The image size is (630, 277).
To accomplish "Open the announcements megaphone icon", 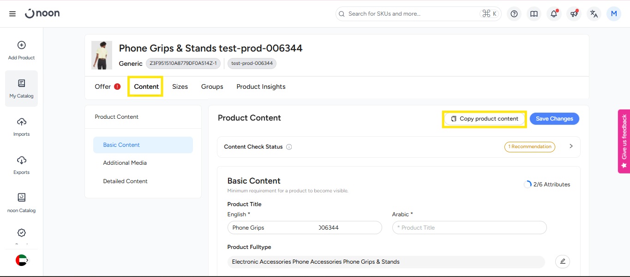I will (574, 14).
